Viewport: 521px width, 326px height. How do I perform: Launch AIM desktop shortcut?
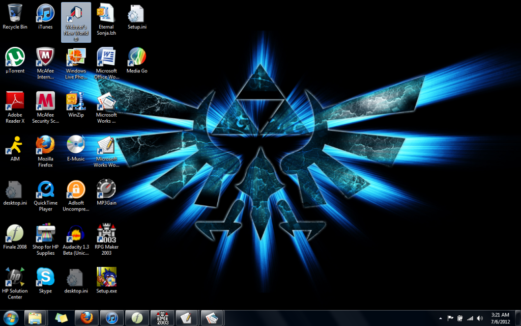pyautogui.click(x=15, y=148)
